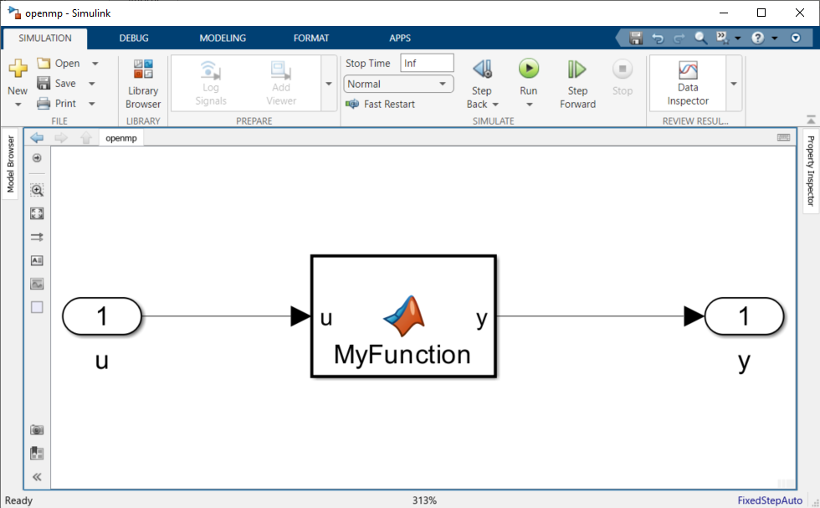The image size is (820, 508).
Task: Open the SIMULATION tab
Action: tap(45, 38)
